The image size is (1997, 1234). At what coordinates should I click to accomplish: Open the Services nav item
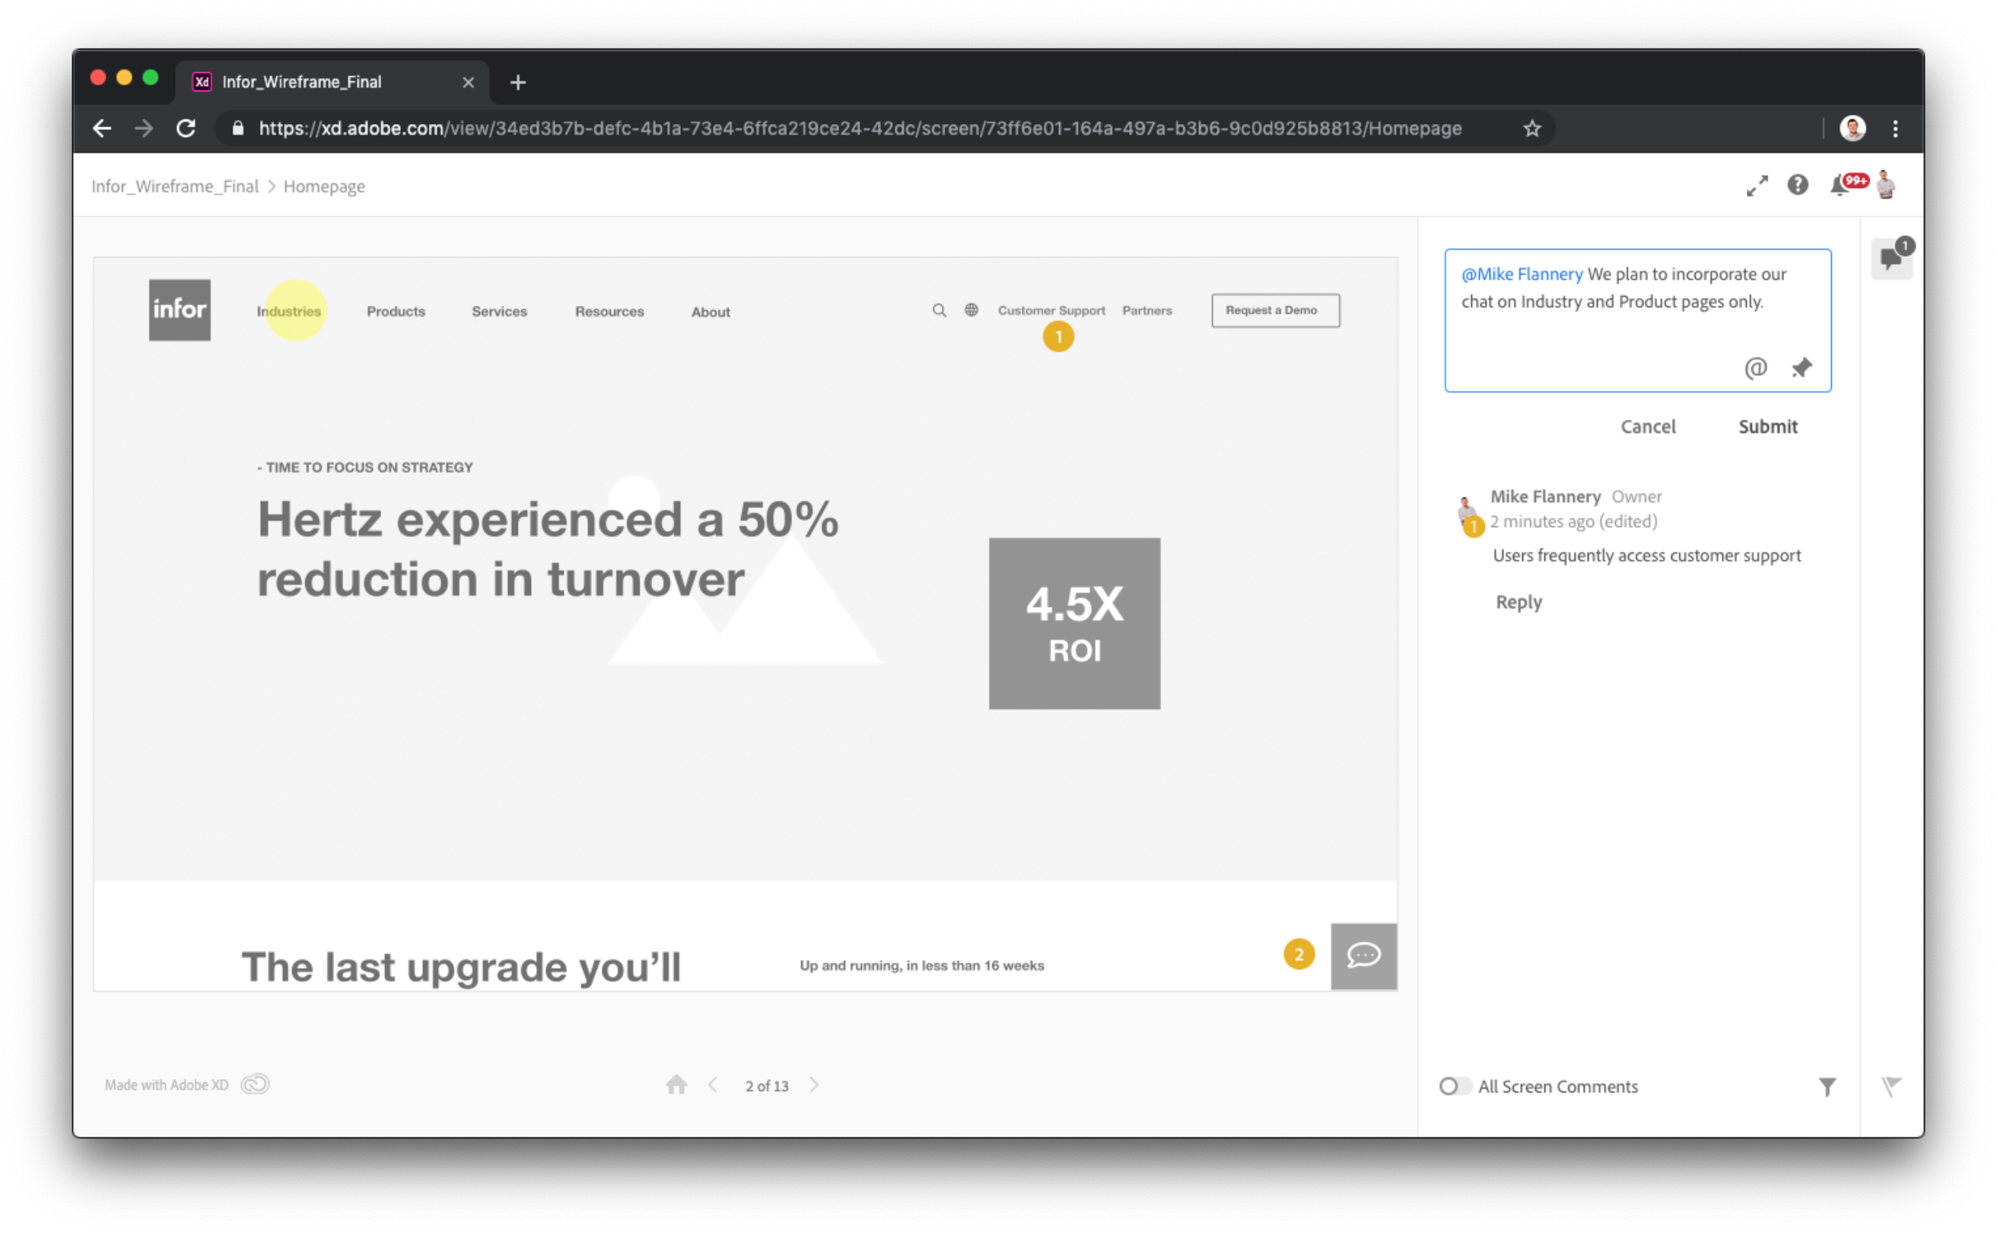pos(500,311)
